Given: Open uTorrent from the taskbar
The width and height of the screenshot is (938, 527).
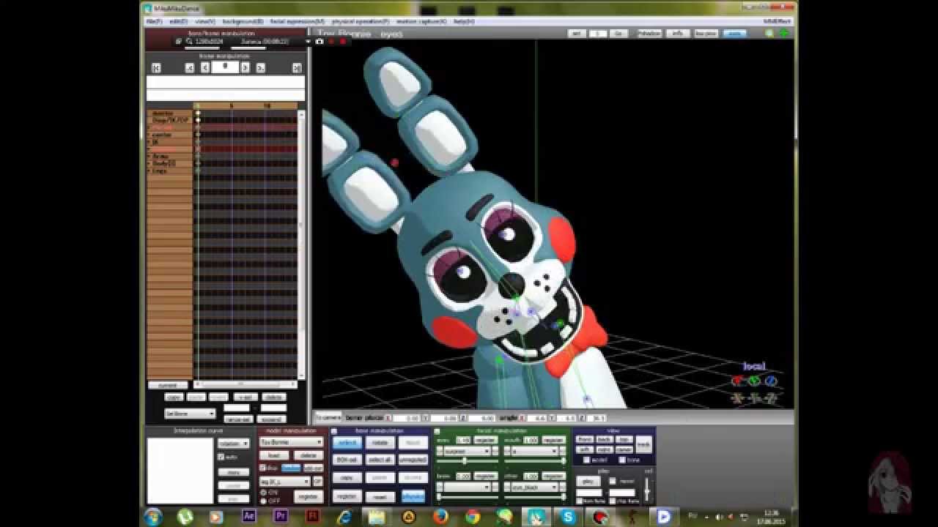Looking at the screenshot, I should tap(185, 516).
